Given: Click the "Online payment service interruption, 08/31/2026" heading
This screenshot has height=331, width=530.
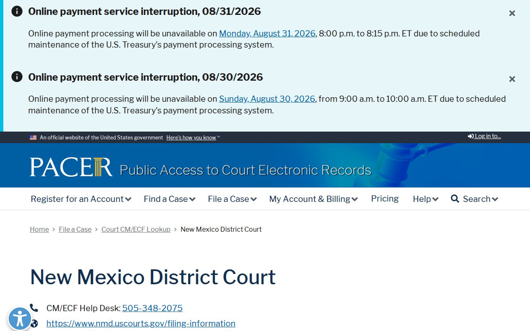Looking at the screenshot, I should tap(145, 11).
